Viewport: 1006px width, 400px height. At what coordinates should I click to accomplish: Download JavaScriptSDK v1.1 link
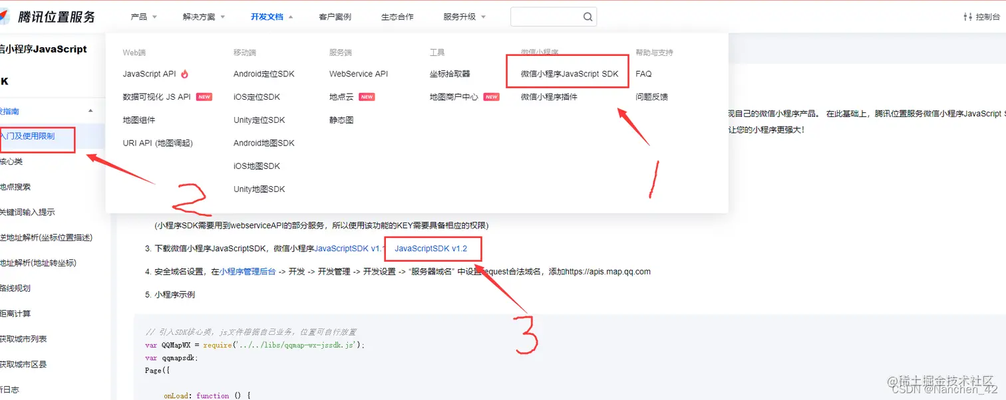(x=350, y=249)
